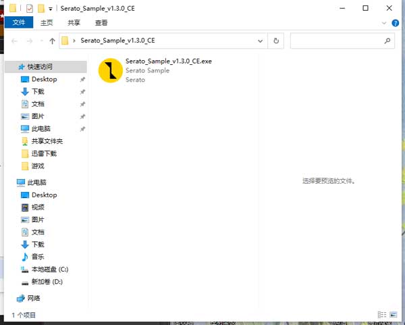Open the 迅雷下载 folder
Screen dimensions: 405x325
click(44, 153)
